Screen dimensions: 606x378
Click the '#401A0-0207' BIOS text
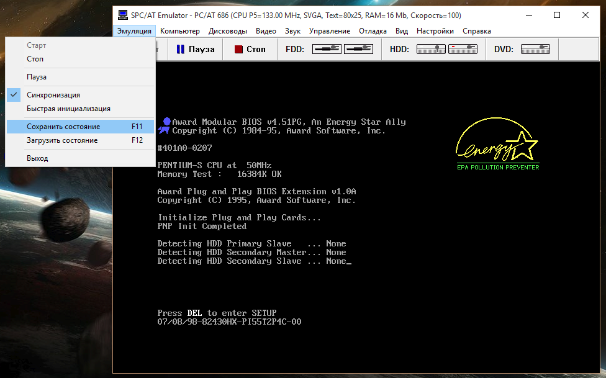[x=185, y=148]
